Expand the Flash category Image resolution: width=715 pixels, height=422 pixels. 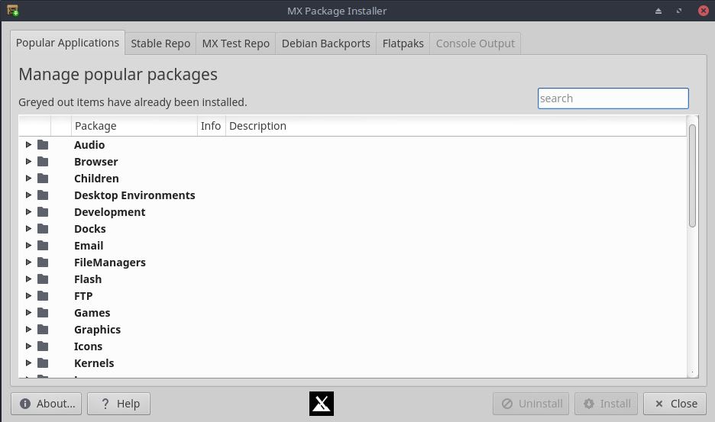pos(28,279)
